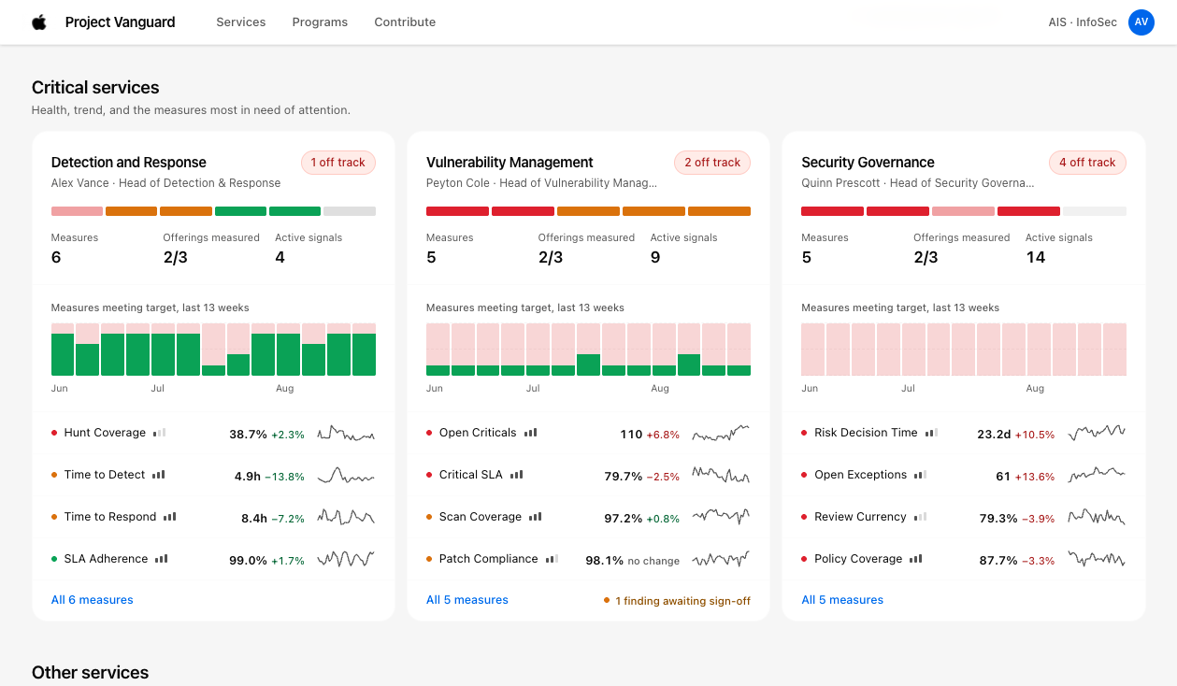Viewport: 1177px width, 686px height.
Task: Click Active signals count 9
Action: click(655, 257)
